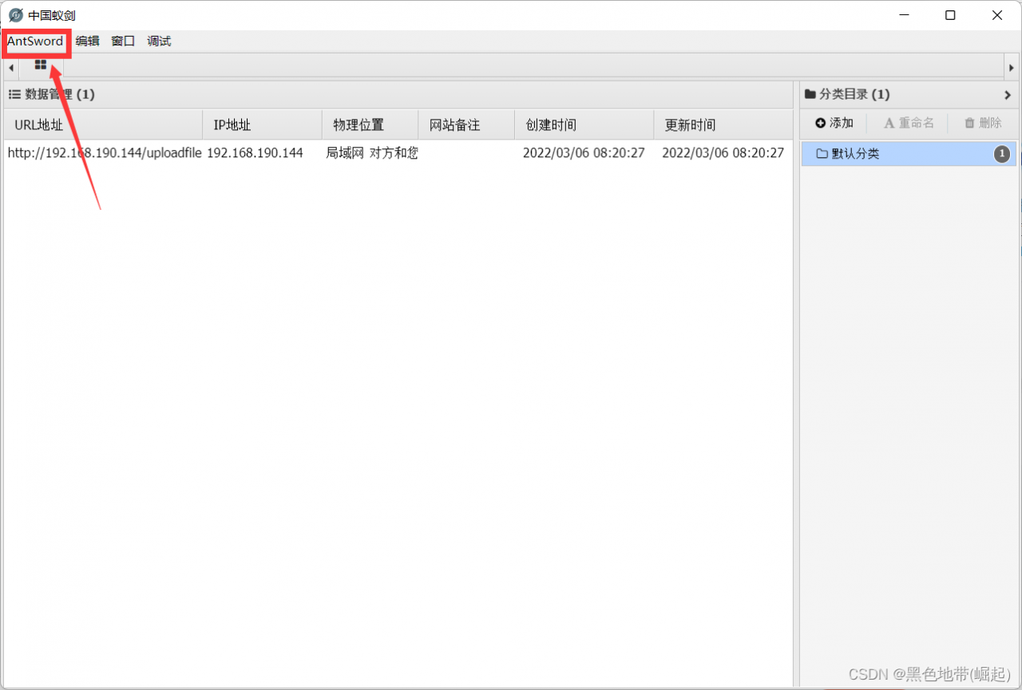The height and width of the screenshot is (690, 1022).
Task: Sort by 网站备注 column header
Action: (x=466, y=125)
